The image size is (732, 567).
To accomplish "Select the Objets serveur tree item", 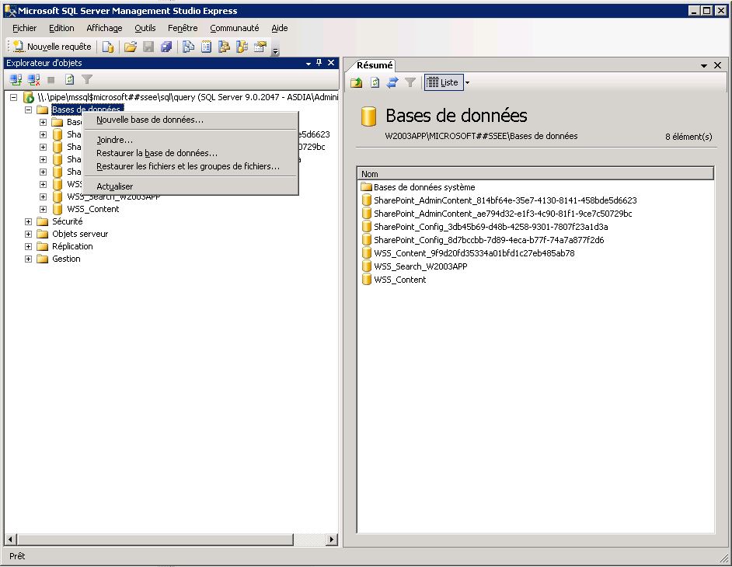I will click(80, 234).
